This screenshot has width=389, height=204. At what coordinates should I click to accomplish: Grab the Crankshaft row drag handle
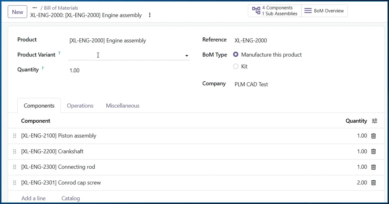point(15,151)
